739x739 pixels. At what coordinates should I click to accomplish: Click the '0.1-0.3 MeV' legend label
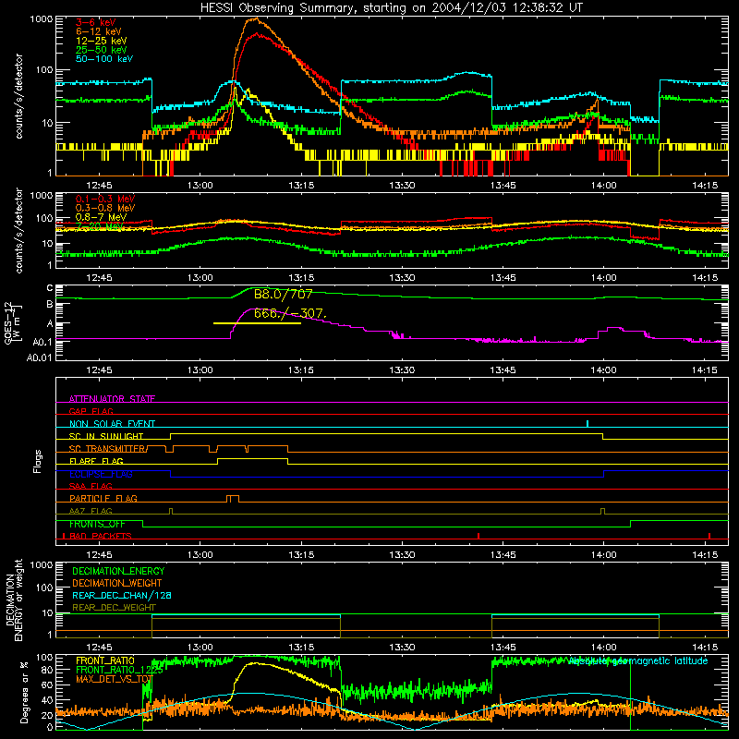click(105, 199)
